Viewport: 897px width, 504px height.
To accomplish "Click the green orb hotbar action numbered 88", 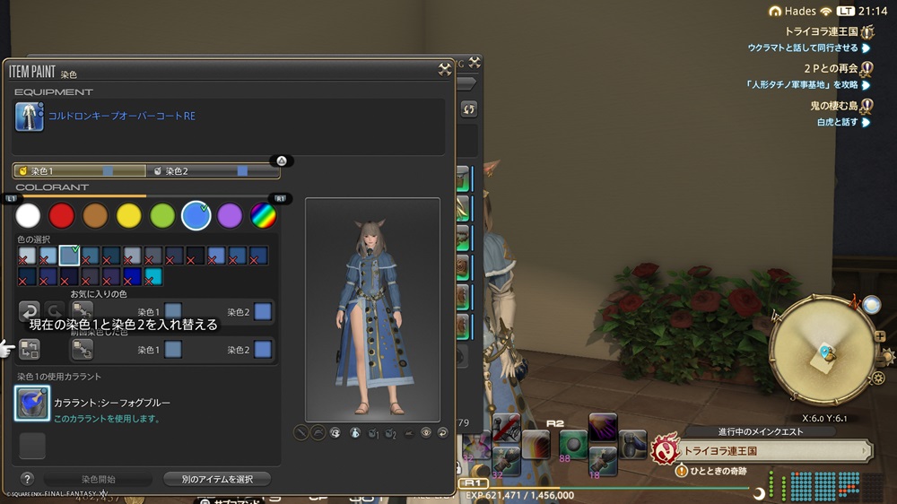I will tap(572, 445).
